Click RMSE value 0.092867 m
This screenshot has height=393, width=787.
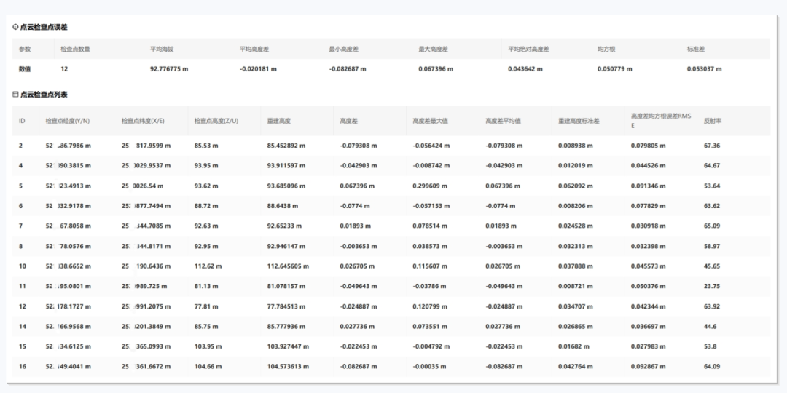pyautogui.click(x=648, y=366)
